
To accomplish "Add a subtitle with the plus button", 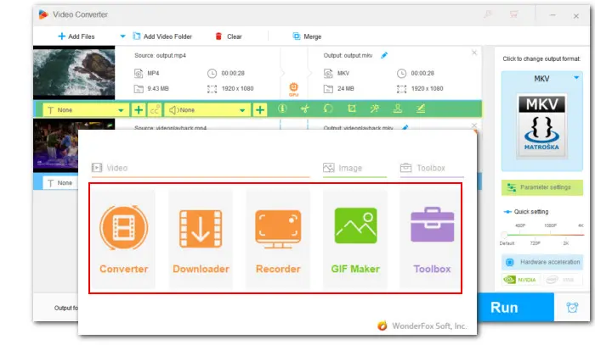I will (x=139, y=109).
